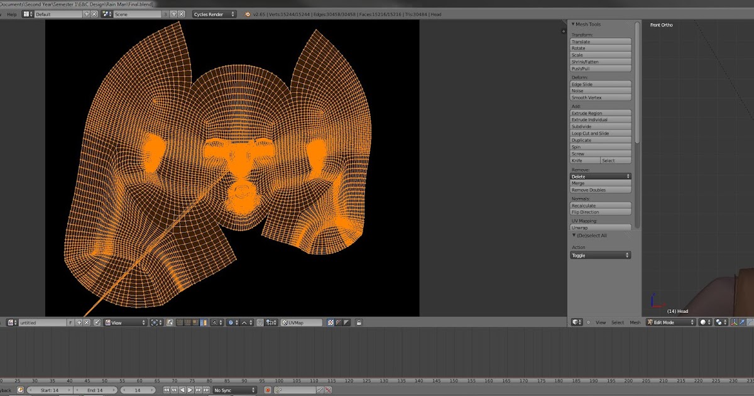Toggle UV snapping magnet icon

click(260, 322)
